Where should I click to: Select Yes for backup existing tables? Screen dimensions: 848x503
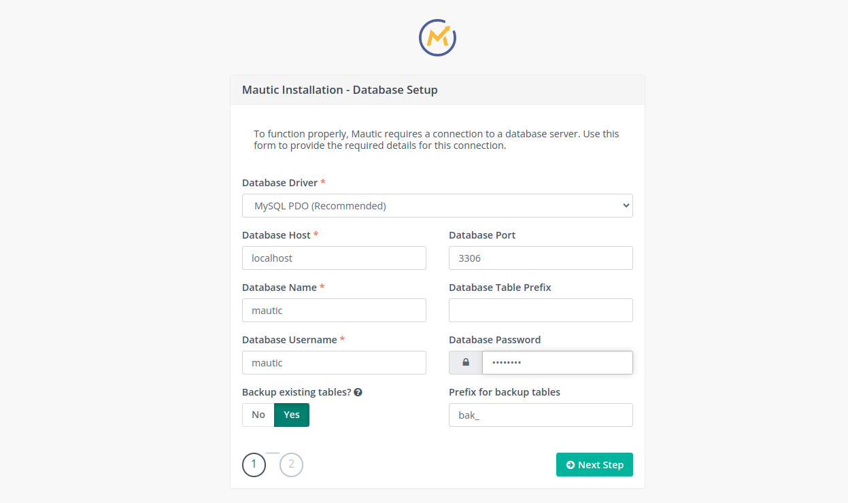[x=292, y=415]
